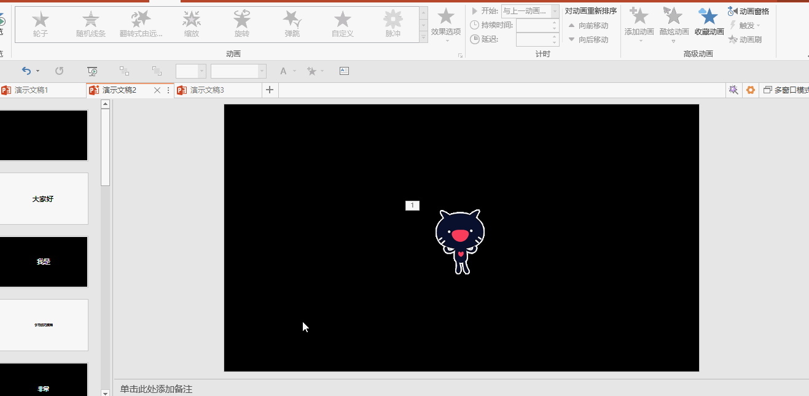Select the 轮子 wheel animation effect
This screenshot has width=809, height=396.
41,25
